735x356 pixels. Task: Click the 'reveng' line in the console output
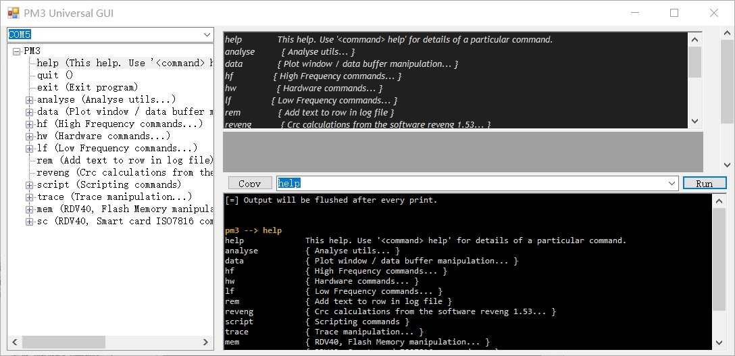(390, 311)
